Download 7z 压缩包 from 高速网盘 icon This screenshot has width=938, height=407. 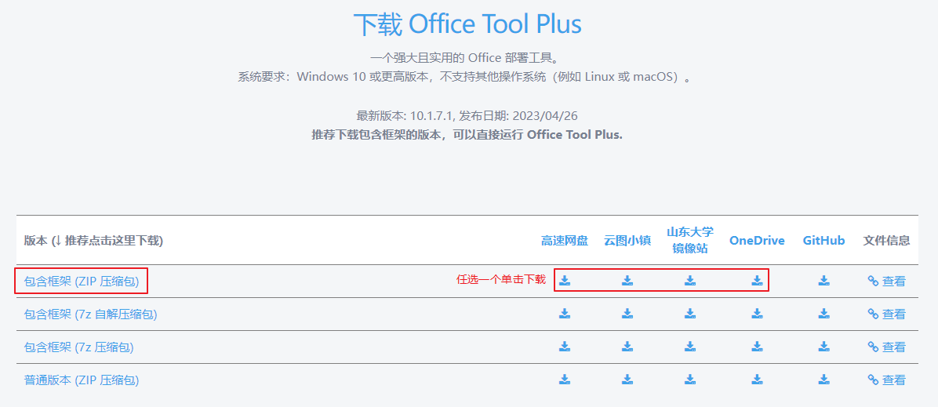pyautogui.click(x=565, y=346)
